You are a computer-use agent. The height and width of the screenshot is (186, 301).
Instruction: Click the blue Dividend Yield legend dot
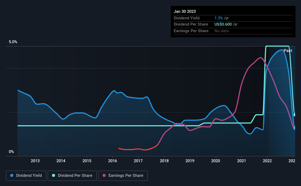[x=12, y=175]
